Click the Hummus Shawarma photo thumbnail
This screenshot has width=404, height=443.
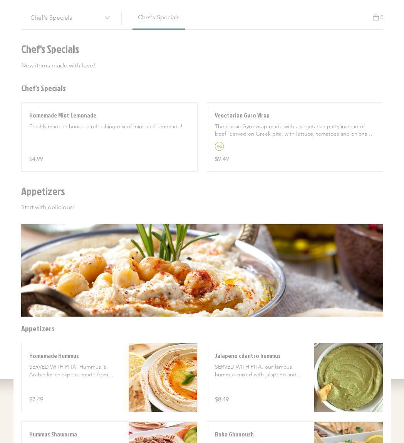[x=163, y=433]
